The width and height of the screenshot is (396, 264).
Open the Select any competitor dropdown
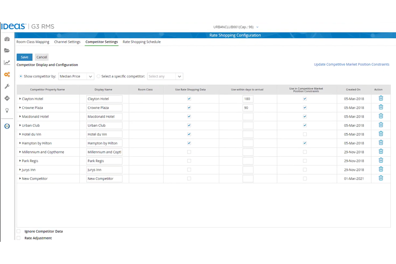165,76
